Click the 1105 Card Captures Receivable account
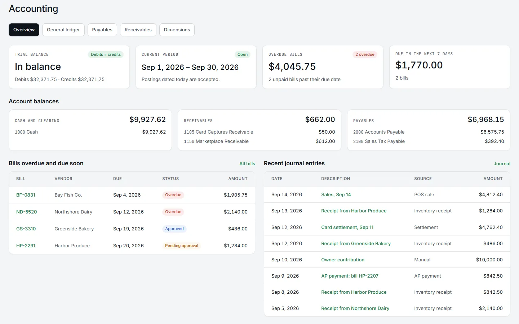Viewport: 519px width, 324px height. (x=259, y=132)
